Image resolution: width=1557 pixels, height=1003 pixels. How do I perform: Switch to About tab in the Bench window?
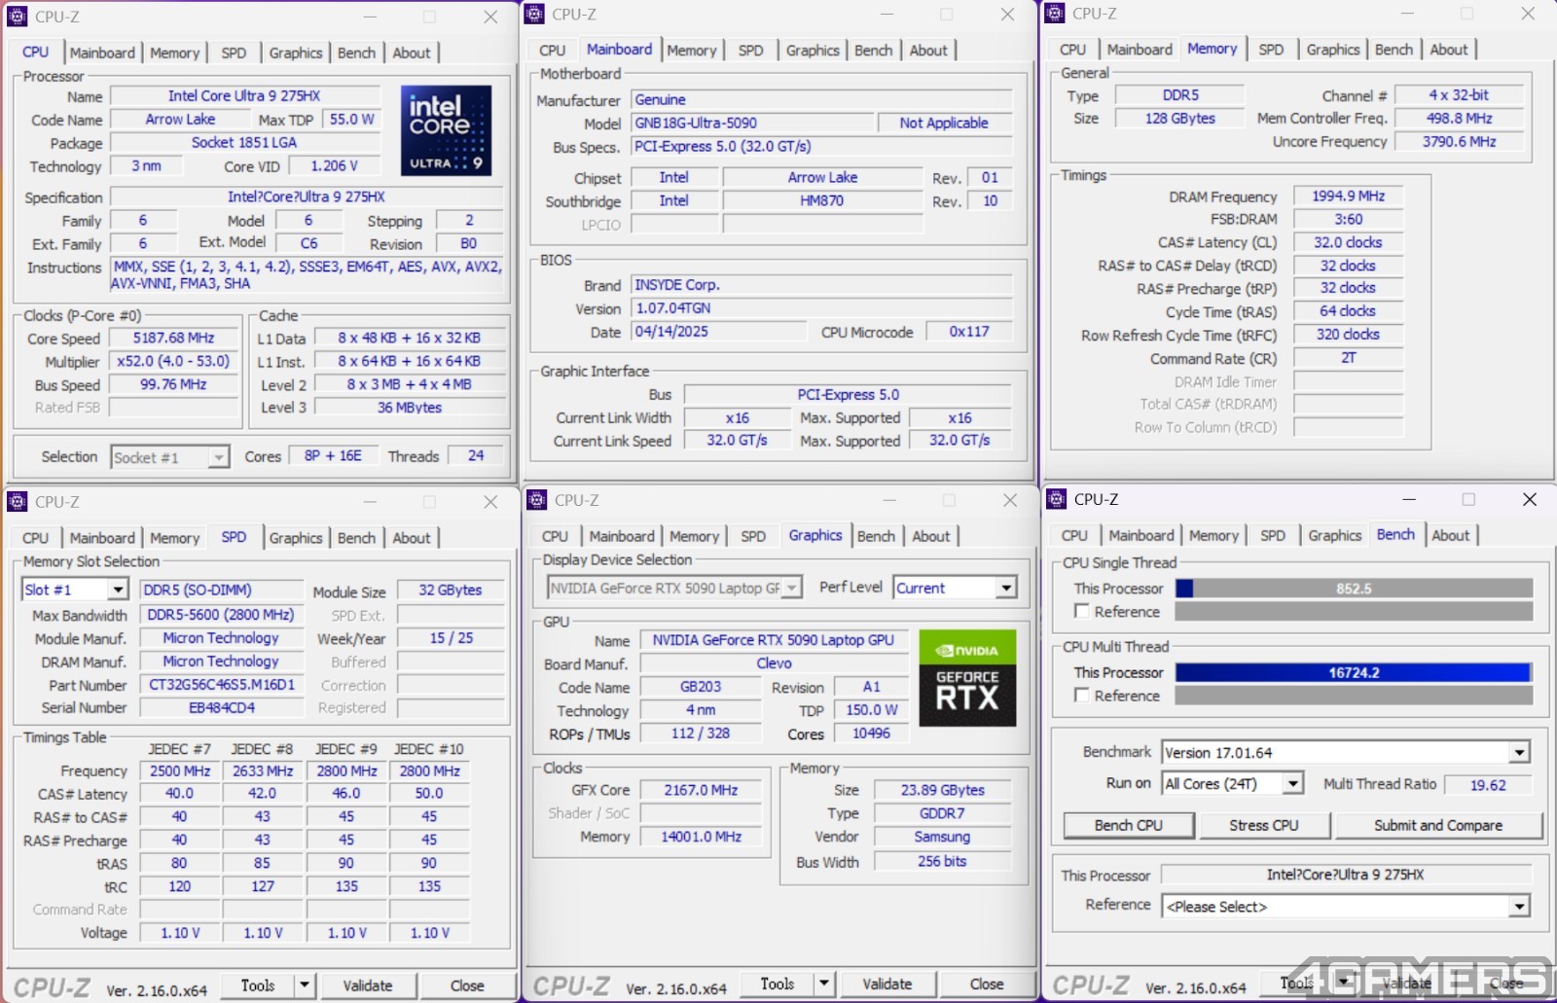pyautogui.click(x=1450, y=535)
